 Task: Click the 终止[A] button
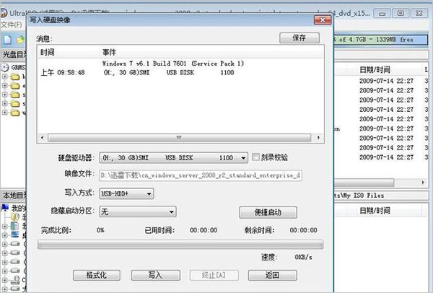[214, 275]
